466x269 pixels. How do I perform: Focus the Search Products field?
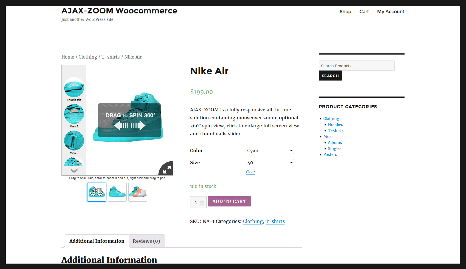(x=357, y=66)
